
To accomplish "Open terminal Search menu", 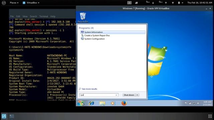I will coord(33,16).
